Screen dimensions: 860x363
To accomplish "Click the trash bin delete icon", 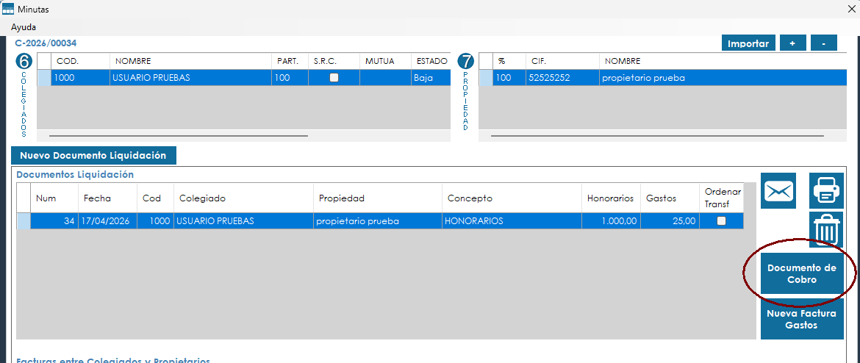I will pos(826,230).
